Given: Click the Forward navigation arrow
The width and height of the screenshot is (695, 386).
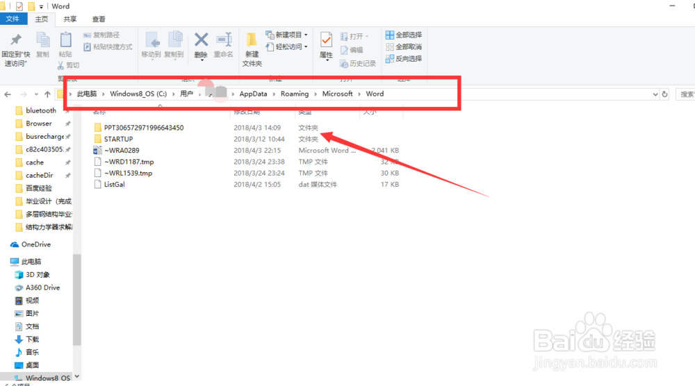Looking at the screenshot, I should 24,94.
